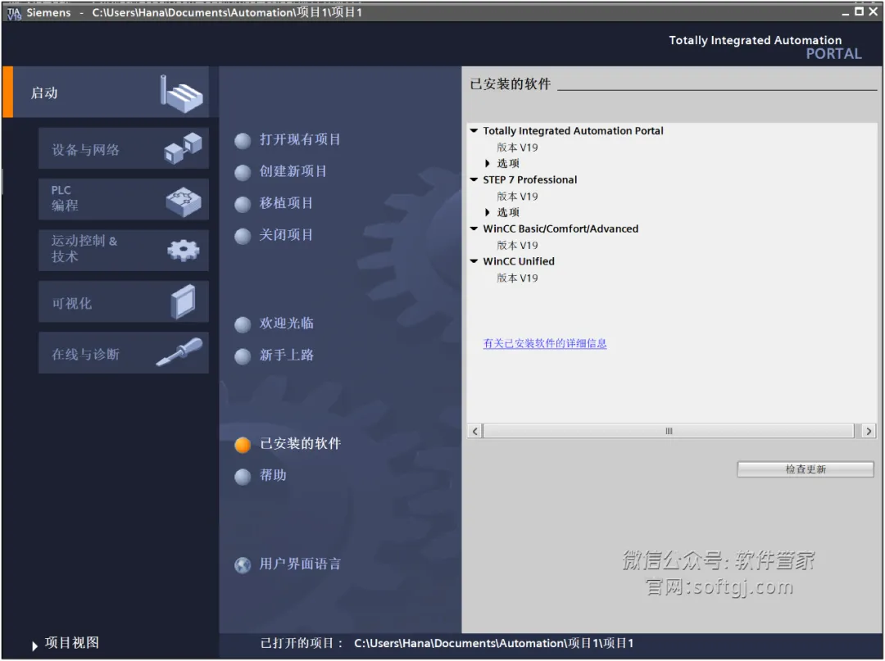Click the PLC programming puzzle icon
The width and height of the screenshot is (885, 661).
(x=184, y=201)
